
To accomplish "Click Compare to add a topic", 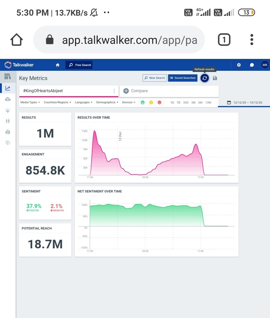I will point(169,91).
